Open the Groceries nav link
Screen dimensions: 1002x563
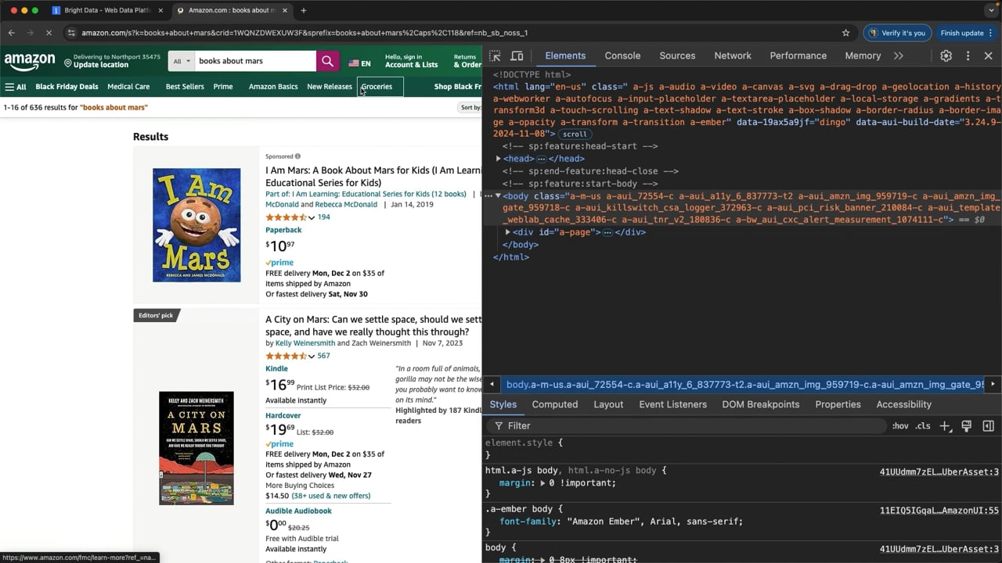377,87
